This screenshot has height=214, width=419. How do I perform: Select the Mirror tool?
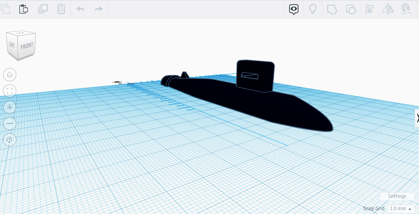pos(388,9)
